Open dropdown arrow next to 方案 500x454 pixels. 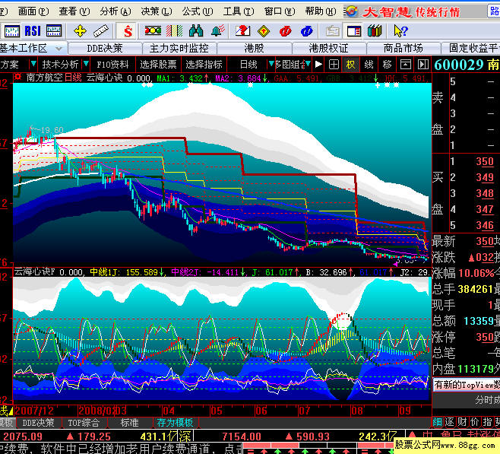click(33, 64)
